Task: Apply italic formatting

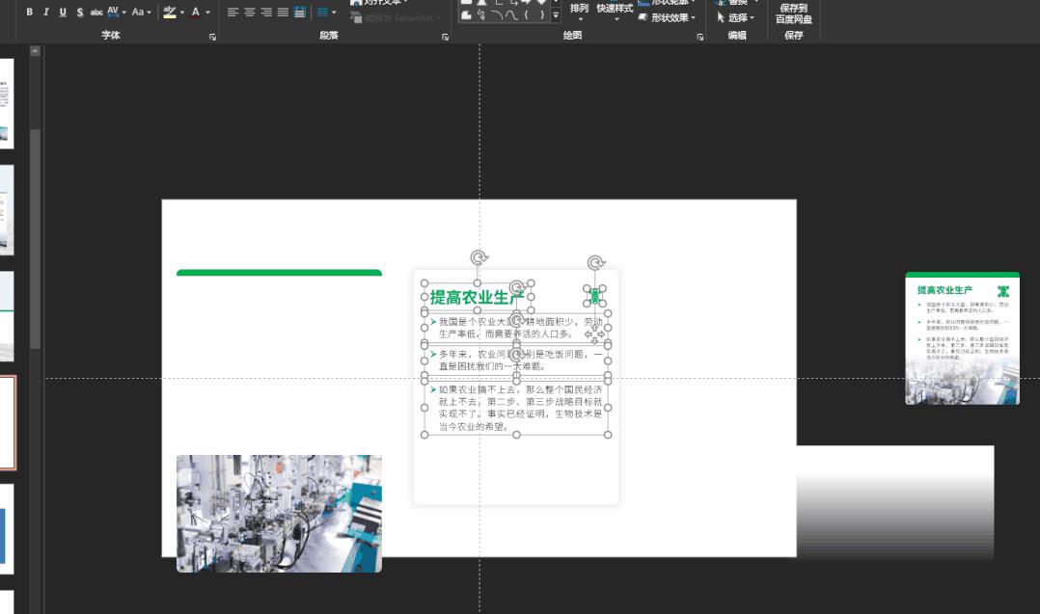Action: coord(46,13)
